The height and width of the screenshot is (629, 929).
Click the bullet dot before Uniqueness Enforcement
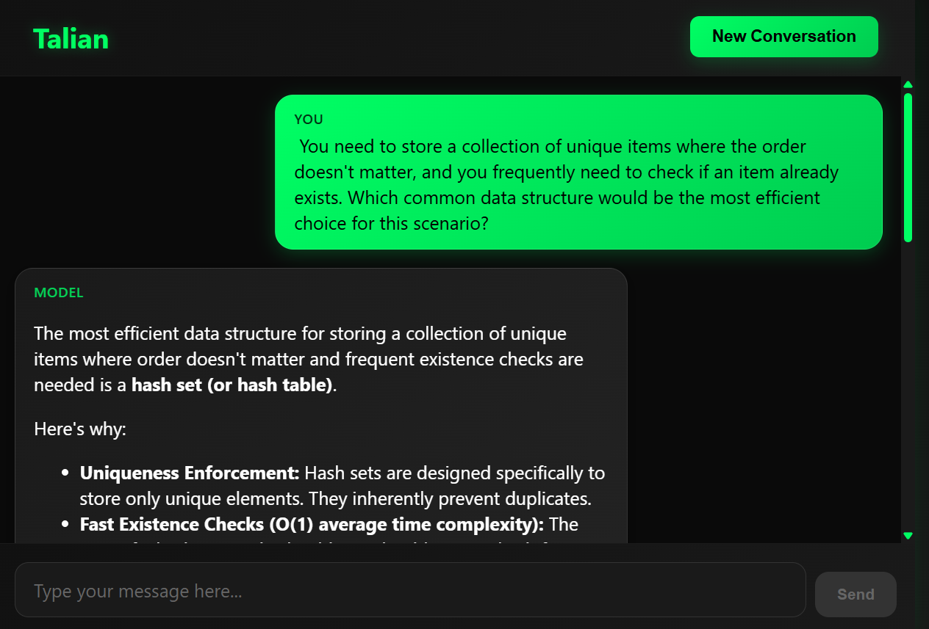coord(65,473)
